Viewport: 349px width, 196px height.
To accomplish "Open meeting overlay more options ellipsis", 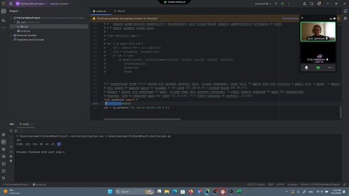I will coord(329,68).
